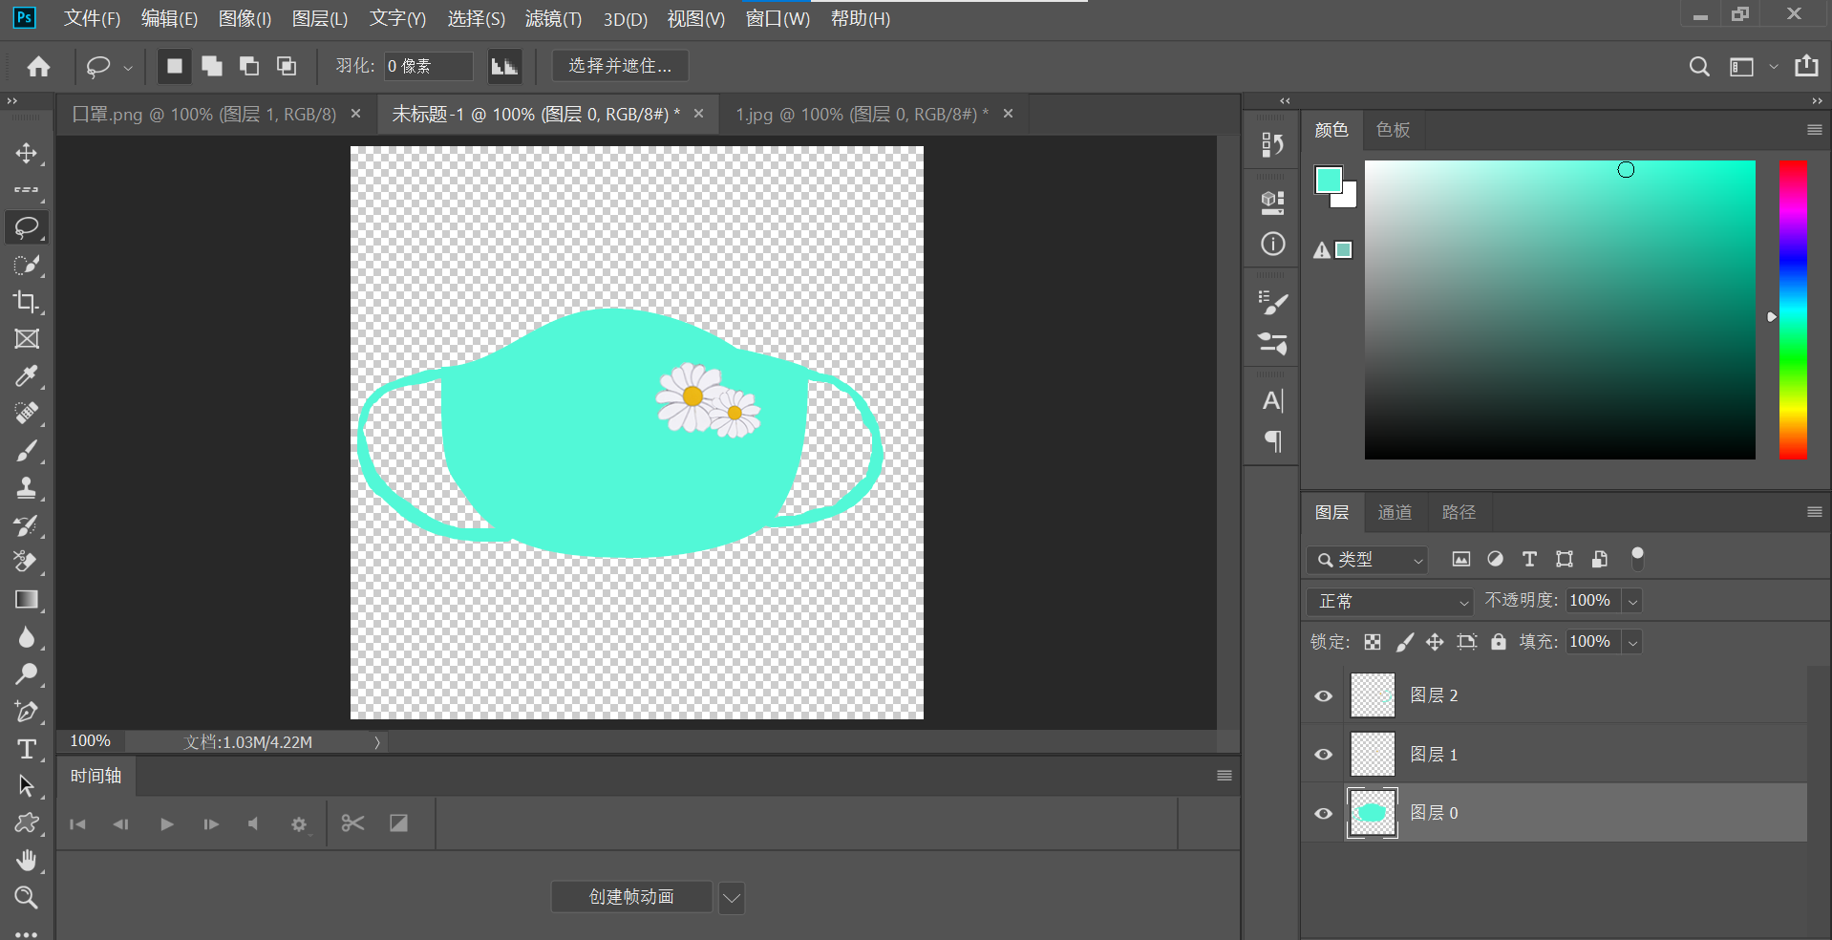The image size is (1832, 940).
Task: Open the workspace switcher dropdown arrow
Action: pos(1774,67)
